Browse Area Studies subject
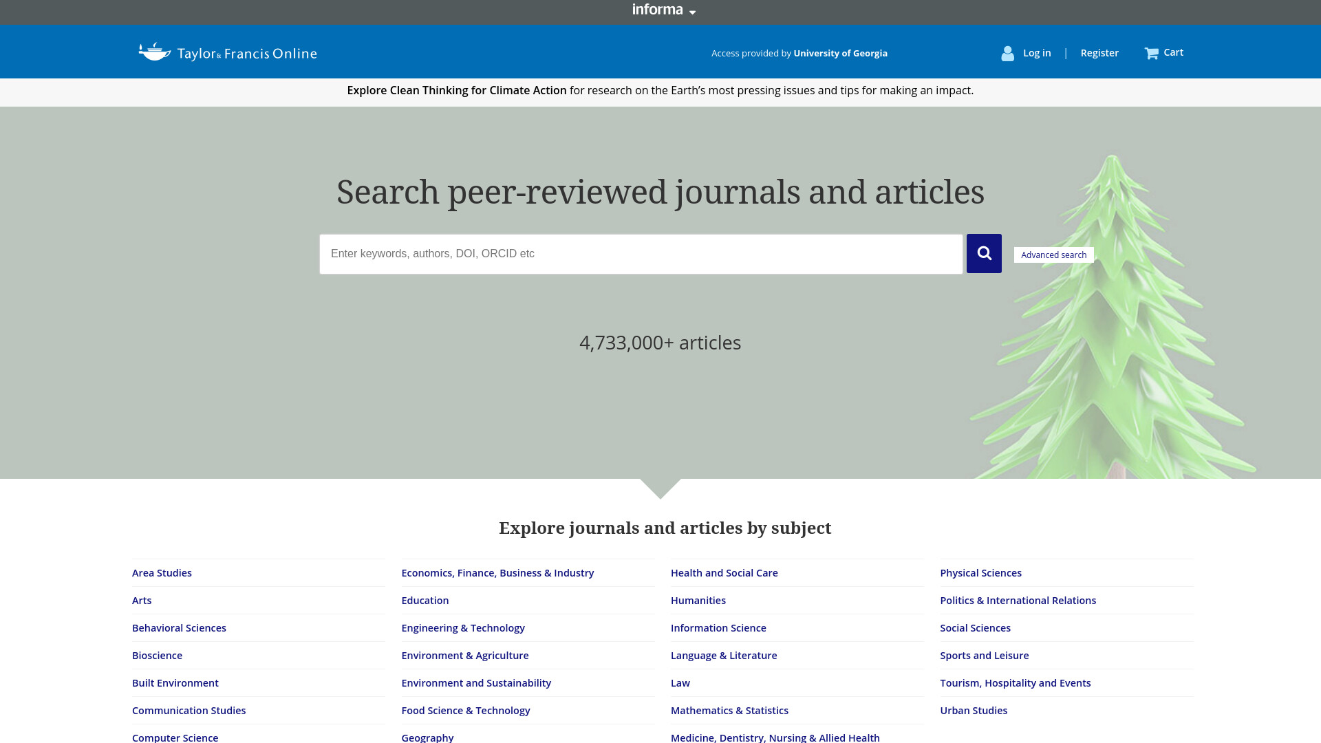 pos(162,573)
